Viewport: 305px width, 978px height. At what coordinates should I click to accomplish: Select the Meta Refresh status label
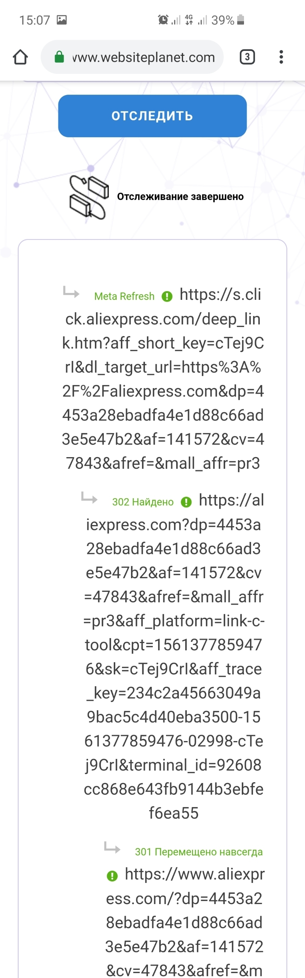click(x=124, y=296)
